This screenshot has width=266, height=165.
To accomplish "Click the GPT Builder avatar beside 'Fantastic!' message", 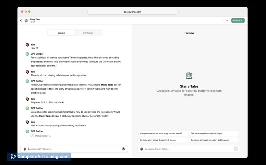I will pos(27,54).
